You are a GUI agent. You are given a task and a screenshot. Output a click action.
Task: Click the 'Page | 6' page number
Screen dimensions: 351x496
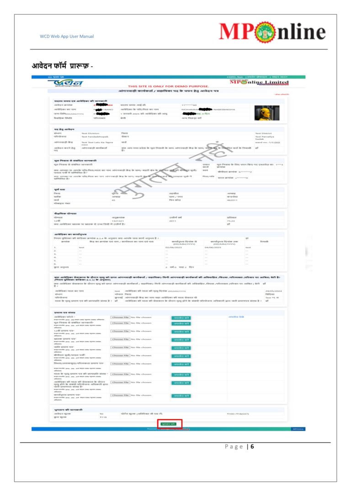pos(239,447)
